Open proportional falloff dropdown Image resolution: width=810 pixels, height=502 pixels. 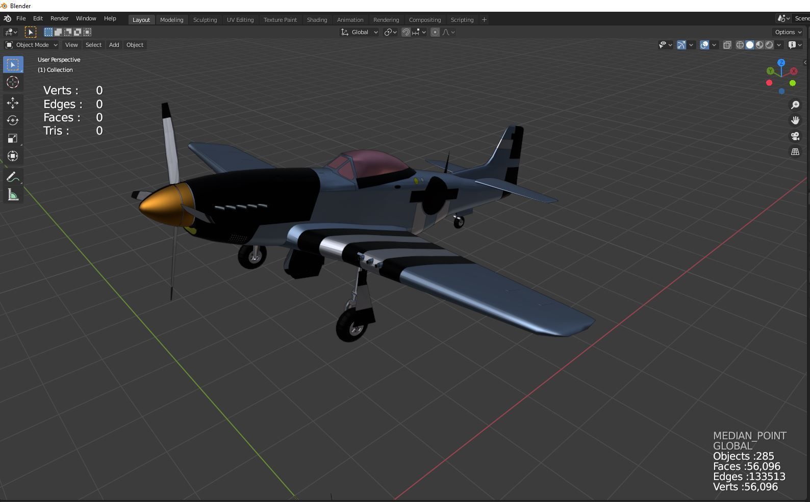[449, 32]
